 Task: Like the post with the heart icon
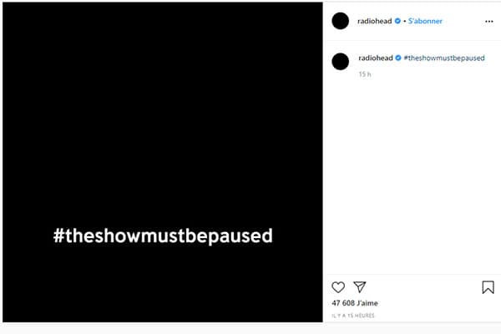(x=338, y=287)
